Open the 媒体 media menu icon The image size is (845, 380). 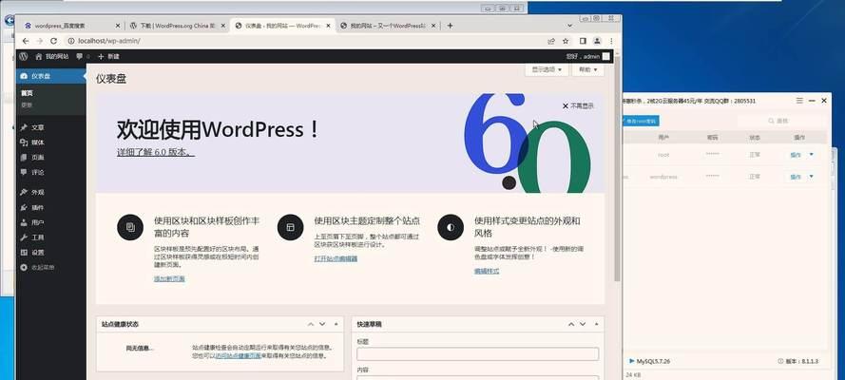[x=24, y=142]
